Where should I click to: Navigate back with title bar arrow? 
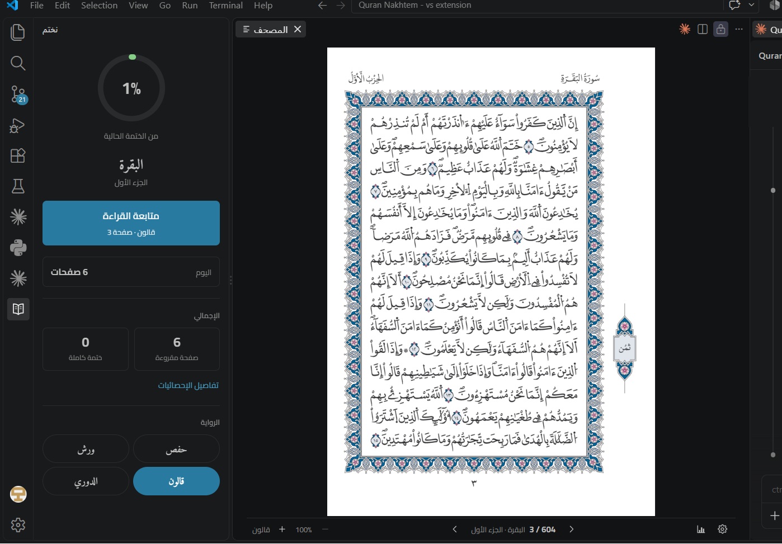(322, 6)
